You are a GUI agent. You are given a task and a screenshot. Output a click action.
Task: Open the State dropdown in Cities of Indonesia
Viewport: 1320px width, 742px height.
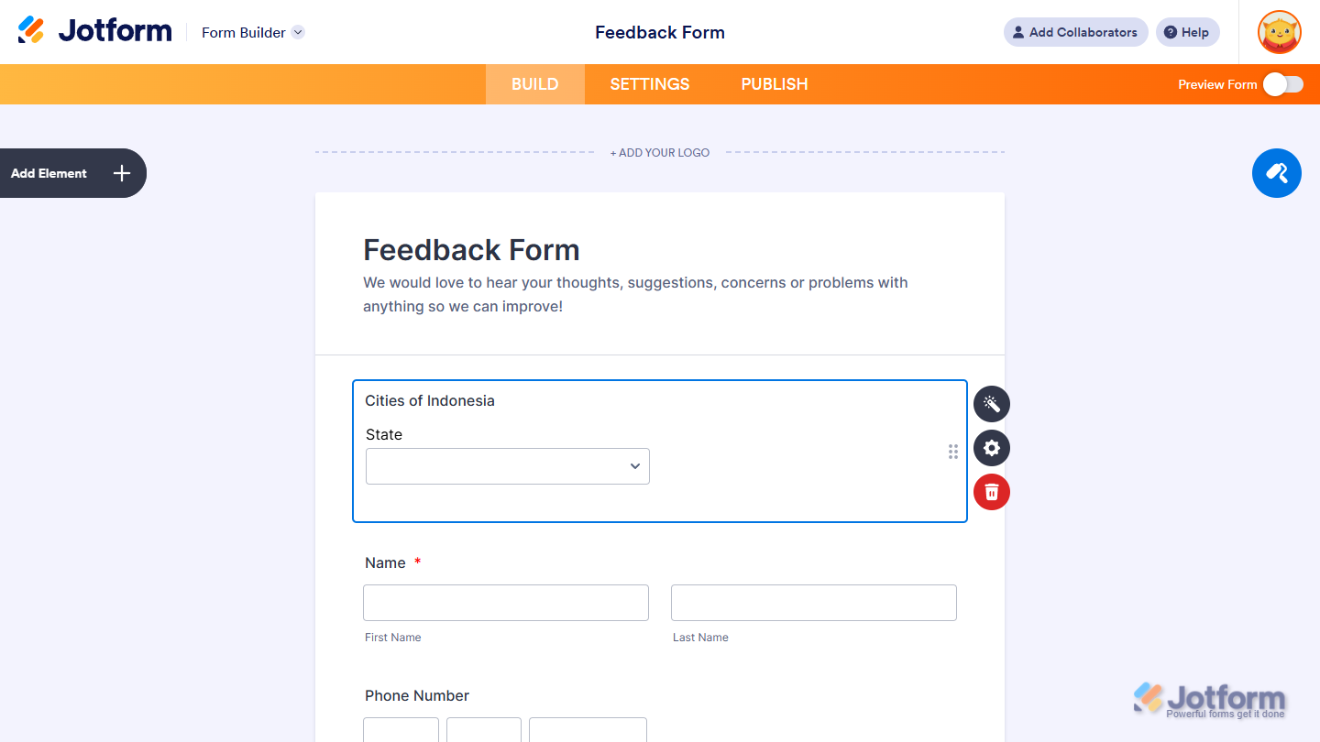coord(507,466)
